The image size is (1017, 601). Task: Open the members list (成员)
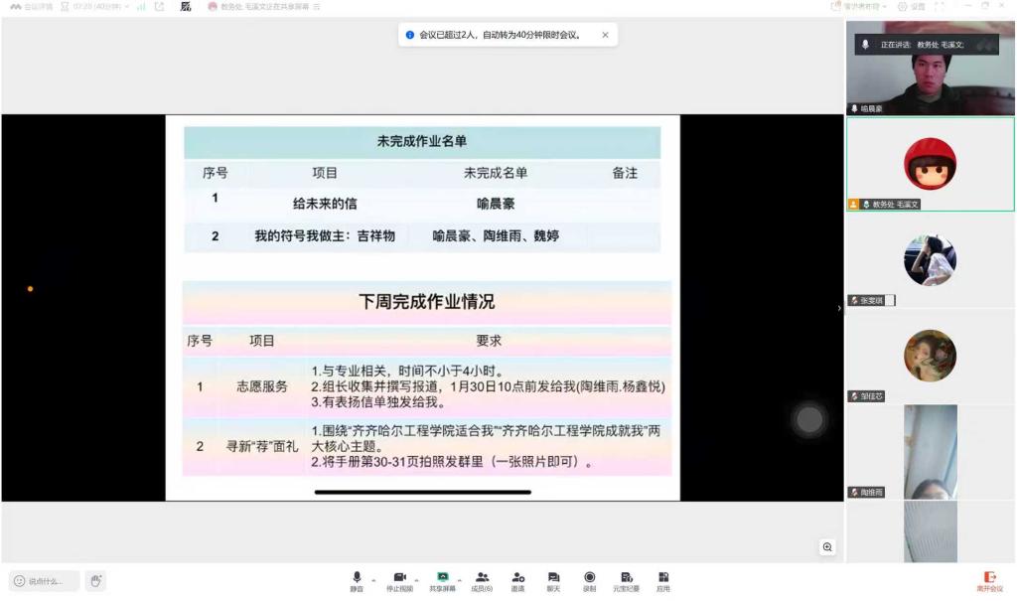pos(482,578)
